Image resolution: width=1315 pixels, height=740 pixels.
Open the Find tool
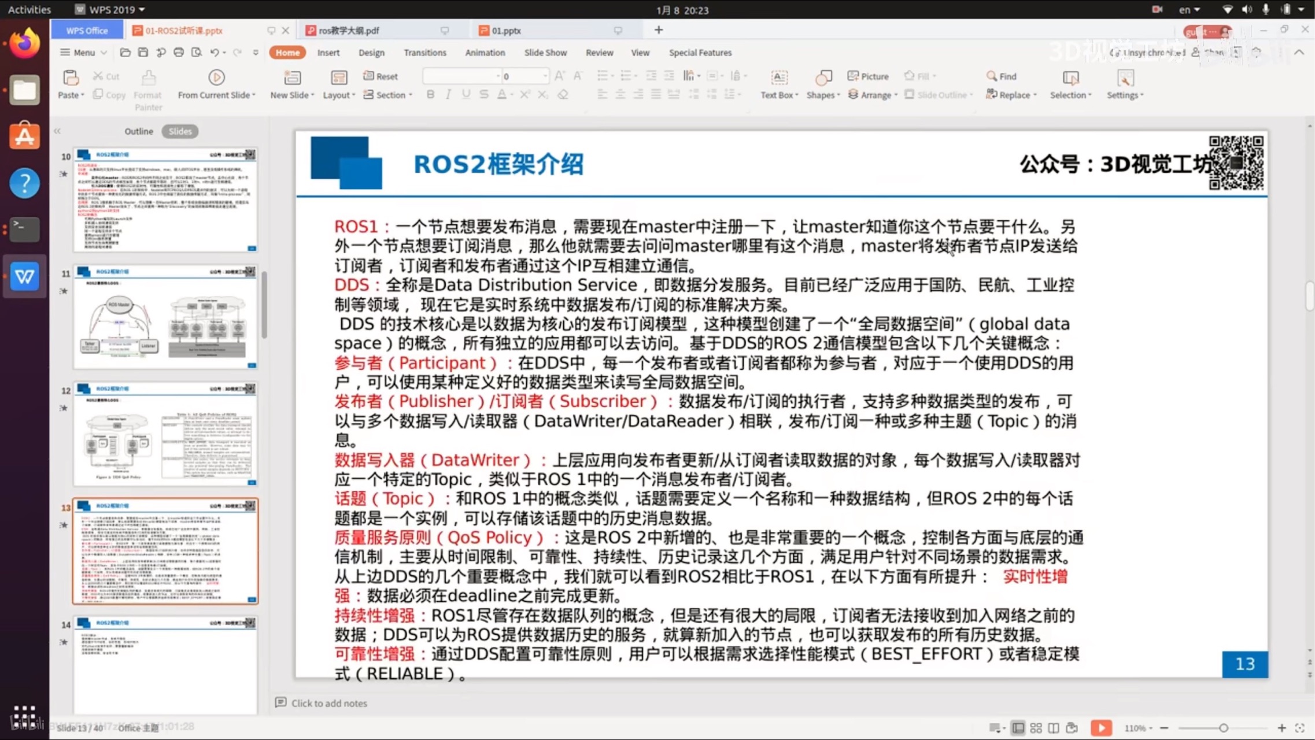tap(1002, 76)
